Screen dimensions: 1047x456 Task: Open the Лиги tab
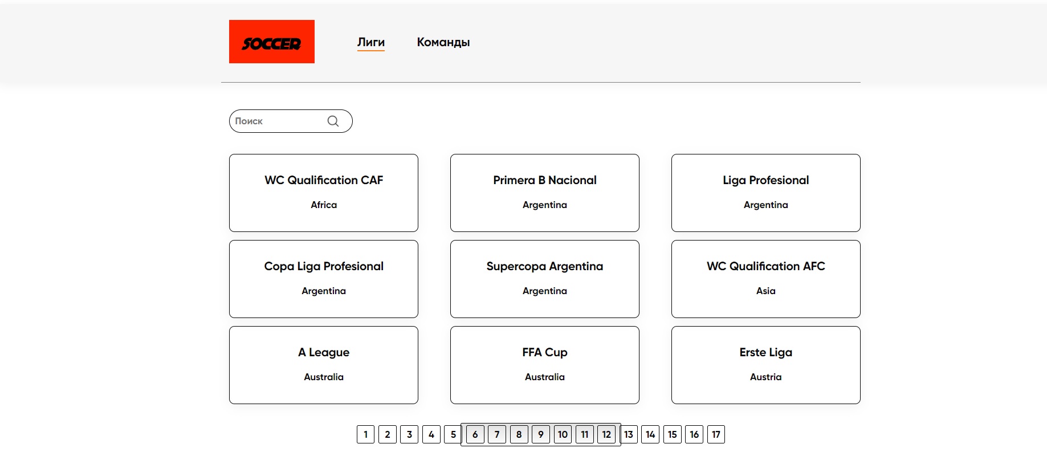coord(370,42)
